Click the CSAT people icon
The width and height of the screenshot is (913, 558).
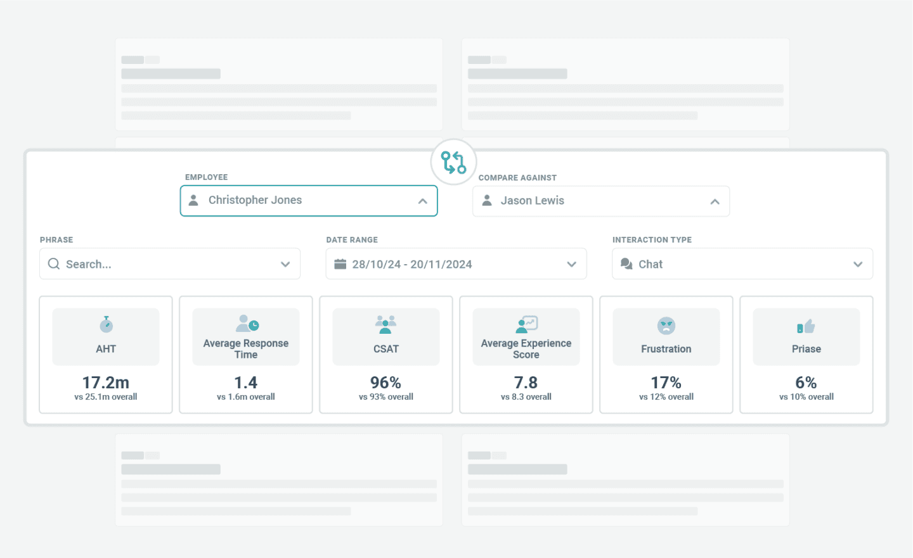[385, 324]
